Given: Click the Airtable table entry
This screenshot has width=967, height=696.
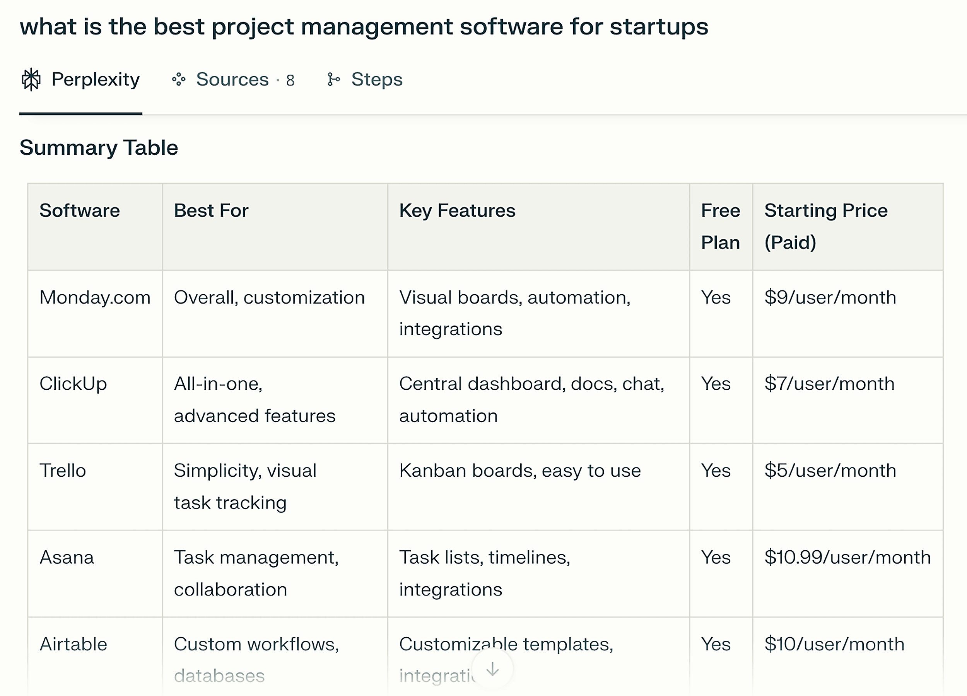Looking at the screenshot, I should [x=73, y=644].
